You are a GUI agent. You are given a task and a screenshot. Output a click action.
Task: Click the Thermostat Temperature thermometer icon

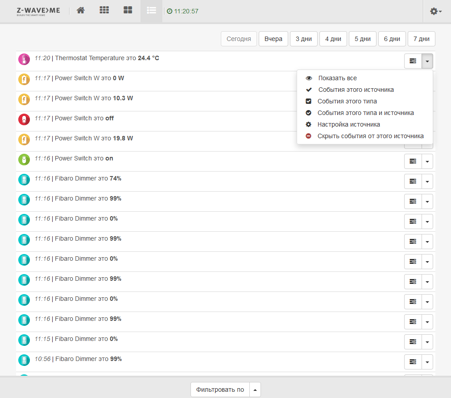point(24,59)
